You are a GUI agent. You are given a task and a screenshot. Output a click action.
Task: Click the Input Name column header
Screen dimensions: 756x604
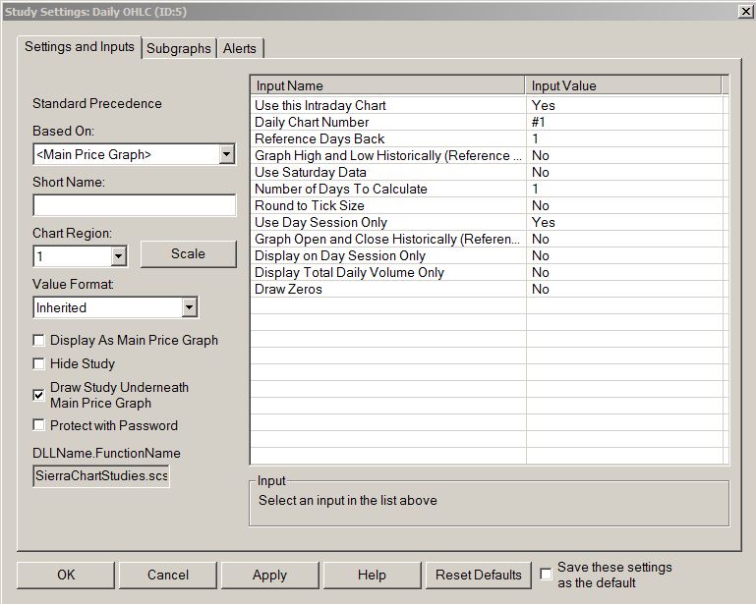pos(387,86)
